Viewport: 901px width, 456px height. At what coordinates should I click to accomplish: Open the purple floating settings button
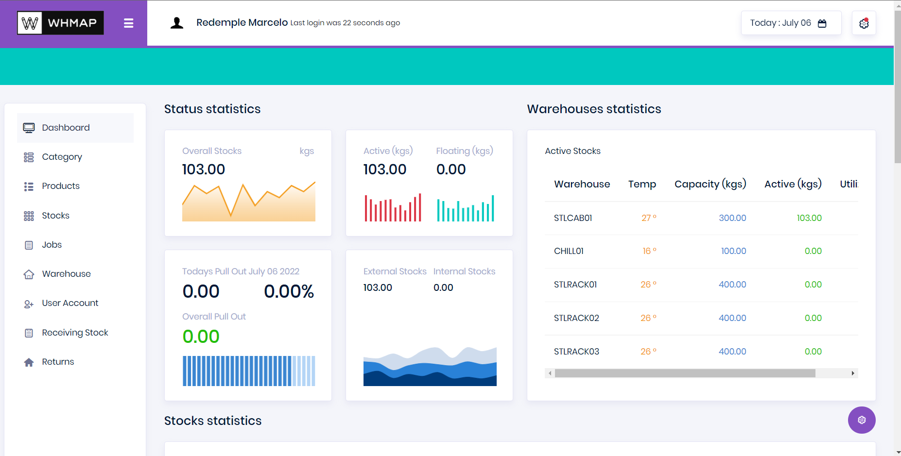(861, 420)
